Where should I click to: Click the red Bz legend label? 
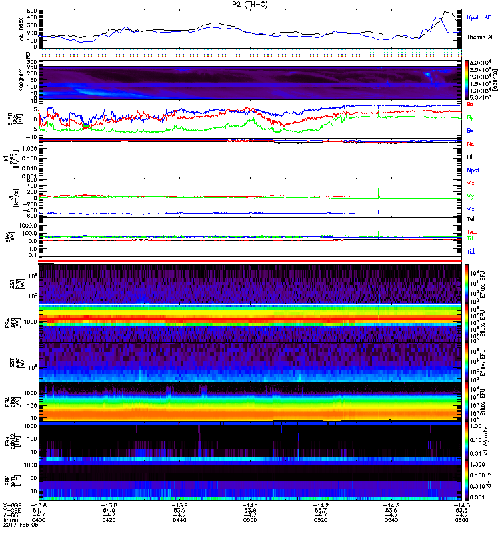(470, 105)
